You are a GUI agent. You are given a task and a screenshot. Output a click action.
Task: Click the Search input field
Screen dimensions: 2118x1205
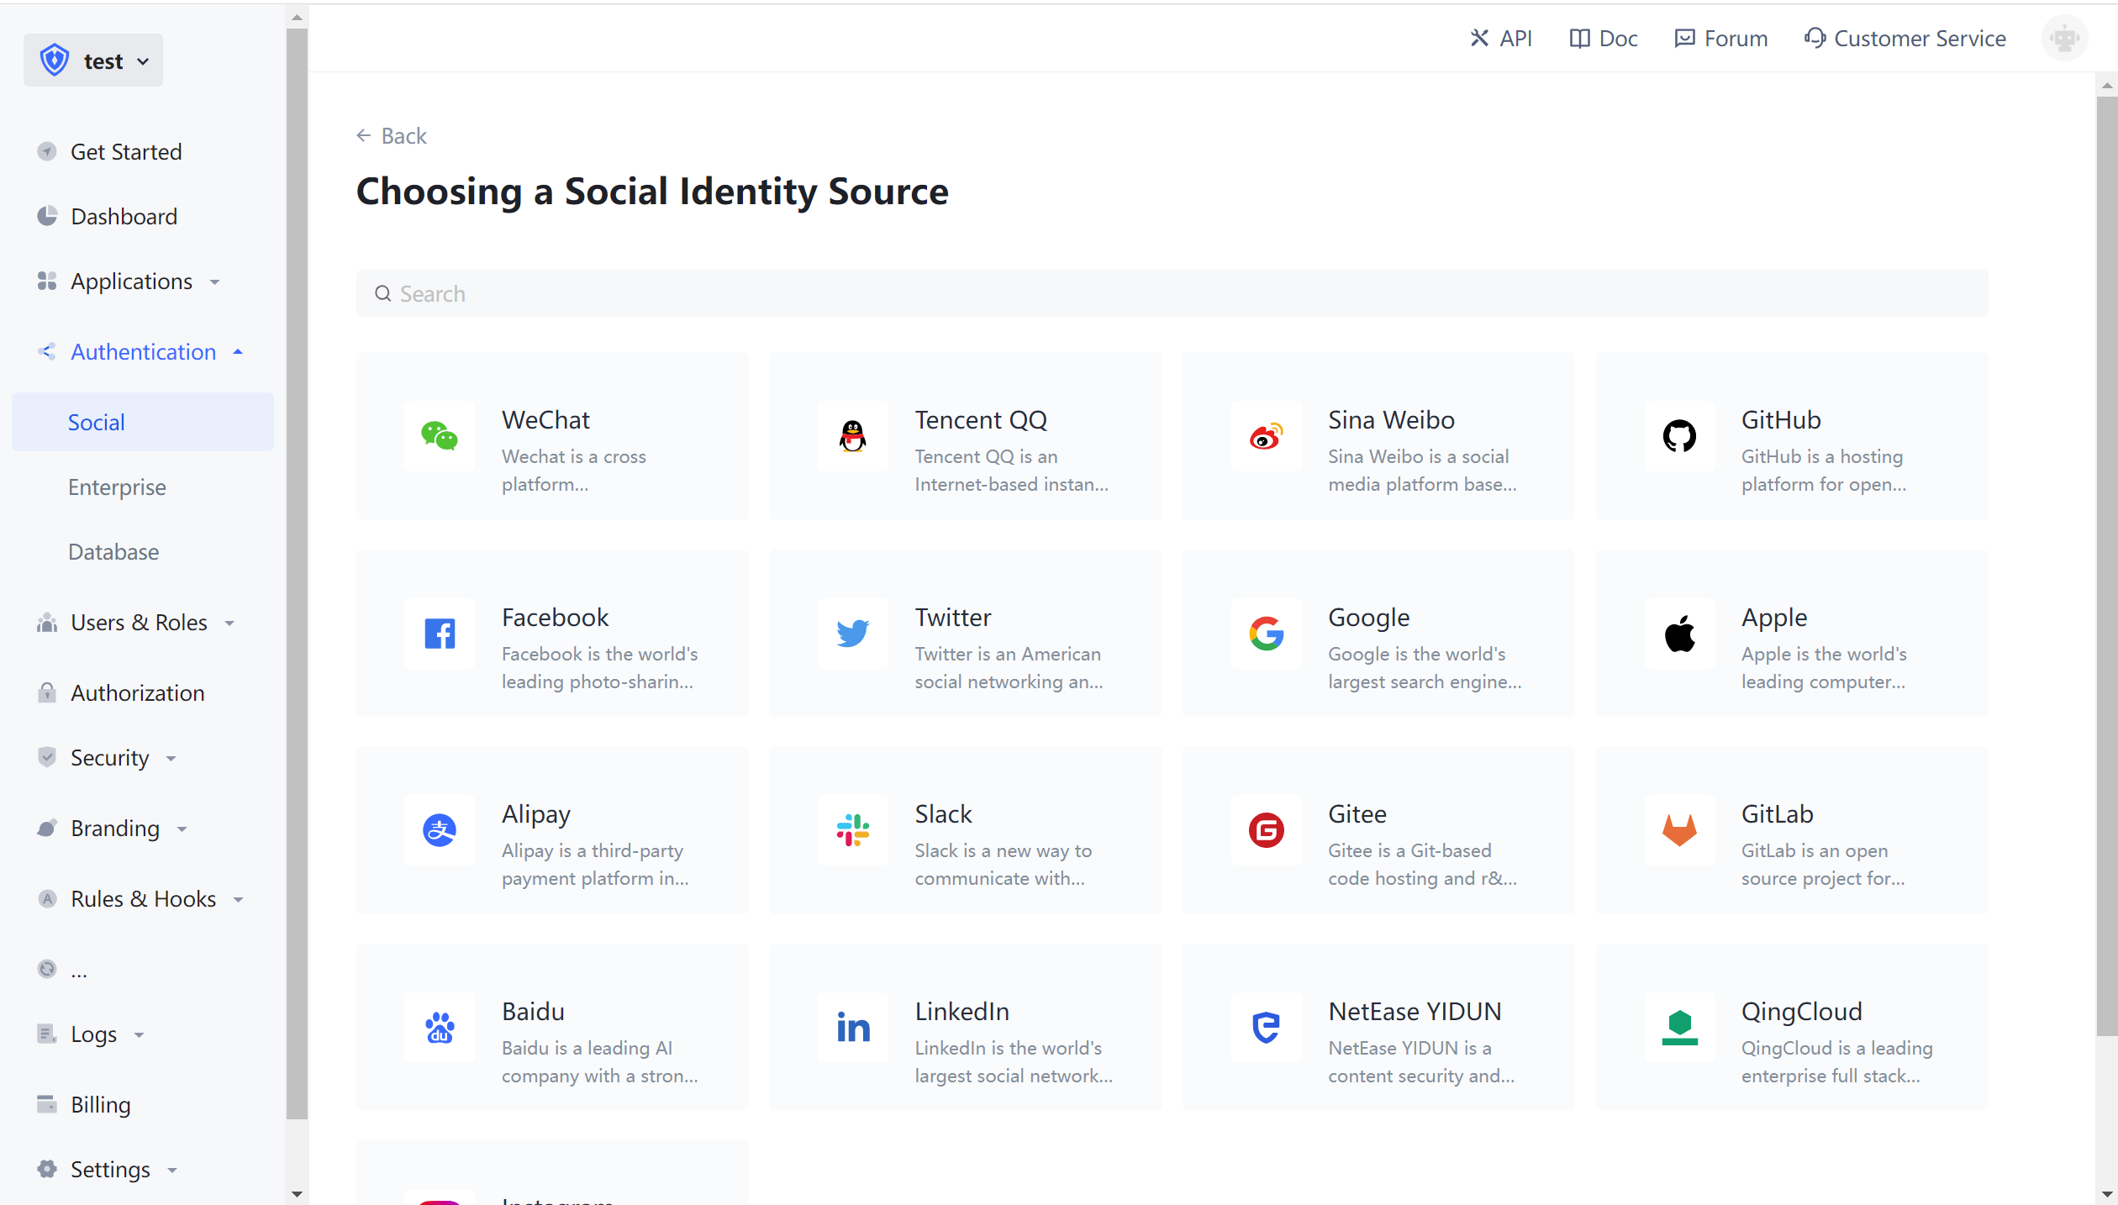tap(1172, 294)
